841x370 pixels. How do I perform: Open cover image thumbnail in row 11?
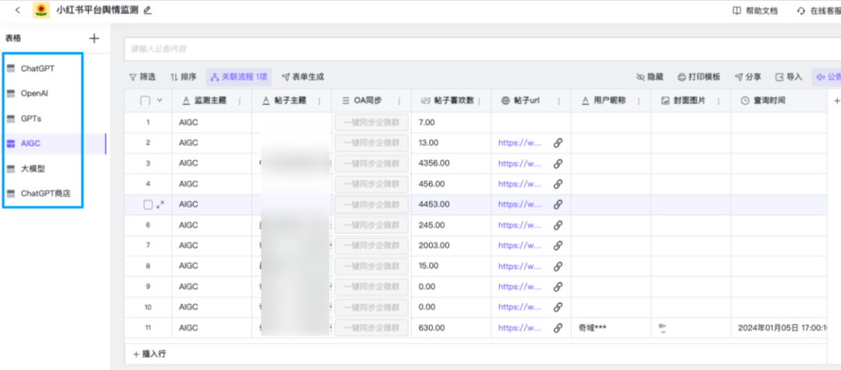point(663,328)
